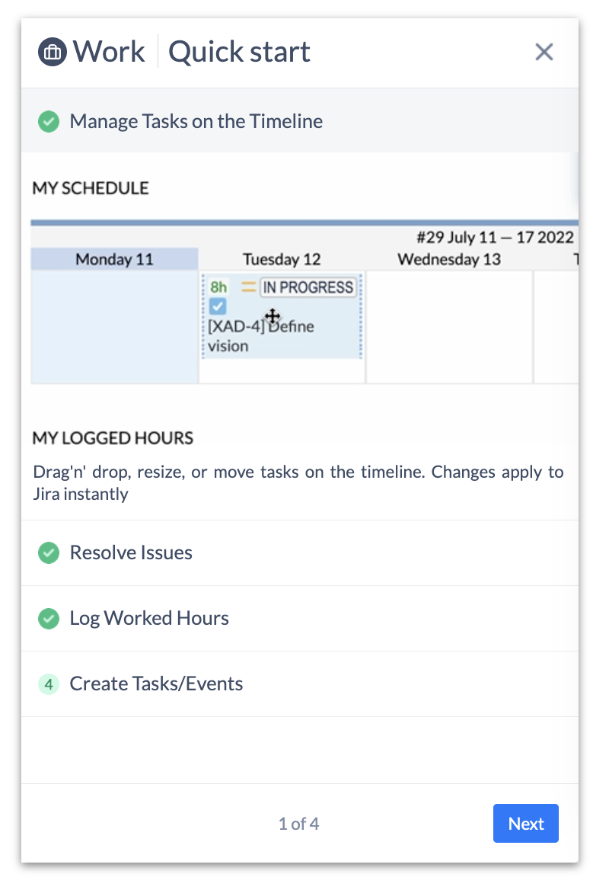The height and width of the screenshot is (890, 609).
Task: Close the Quick start panel
Action: pyautogui.click(x=544, y=52)
